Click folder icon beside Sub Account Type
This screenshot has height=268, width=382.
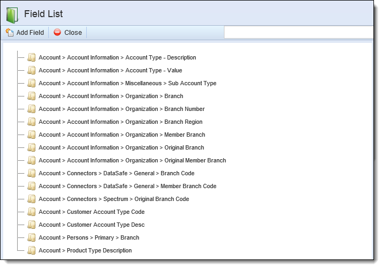32,83
